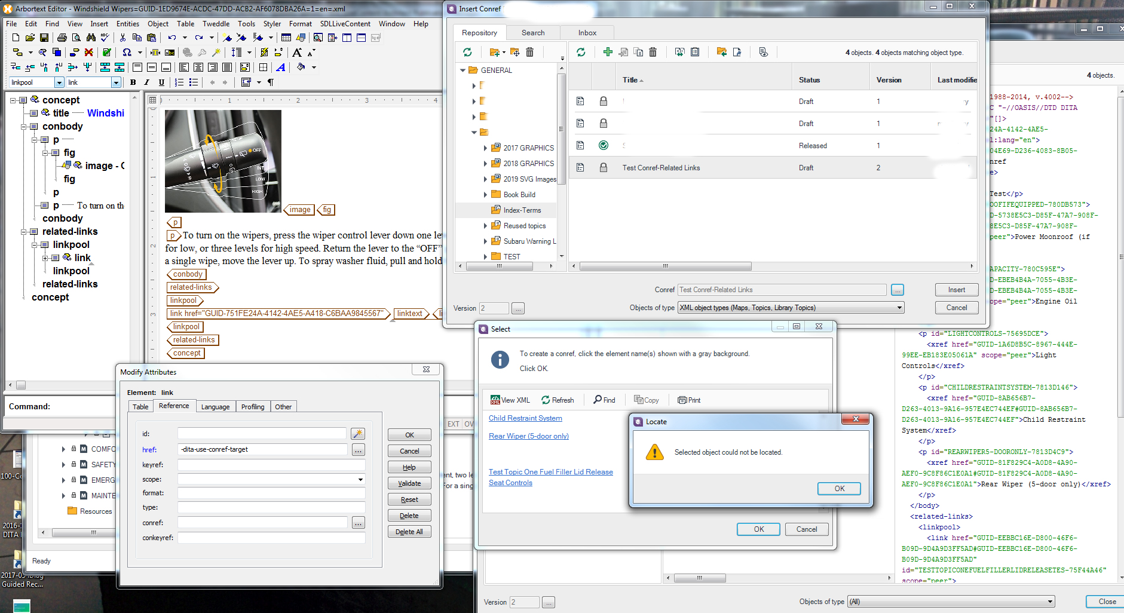
Task: Open the scope dropdown in Modify Attributes
Action: tap(360, 480)
